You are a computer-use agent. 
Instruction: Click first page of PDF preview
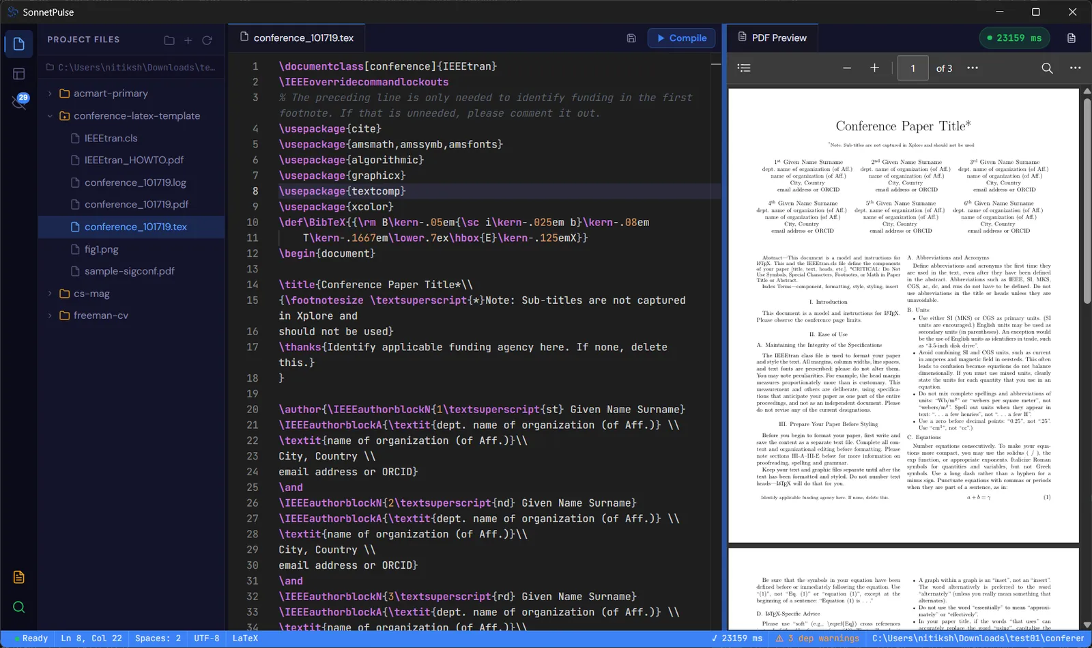coord(904,315)
